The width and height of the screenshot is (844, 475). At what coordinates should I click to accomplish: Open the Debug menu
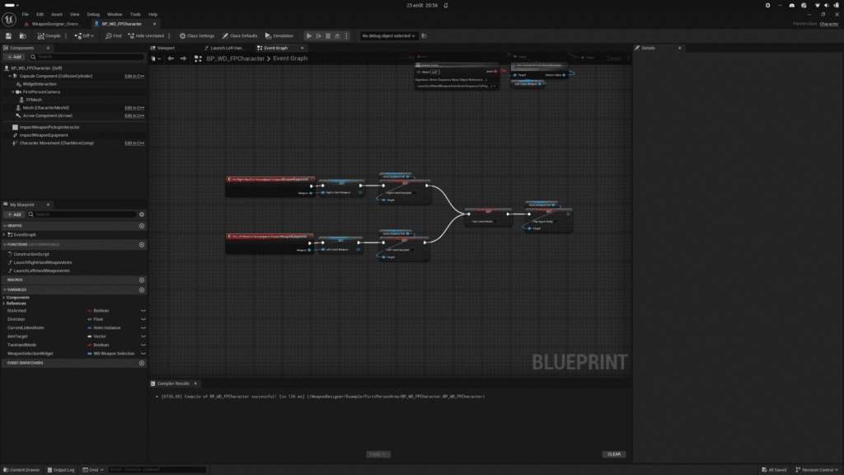click(x=93, y=15)
